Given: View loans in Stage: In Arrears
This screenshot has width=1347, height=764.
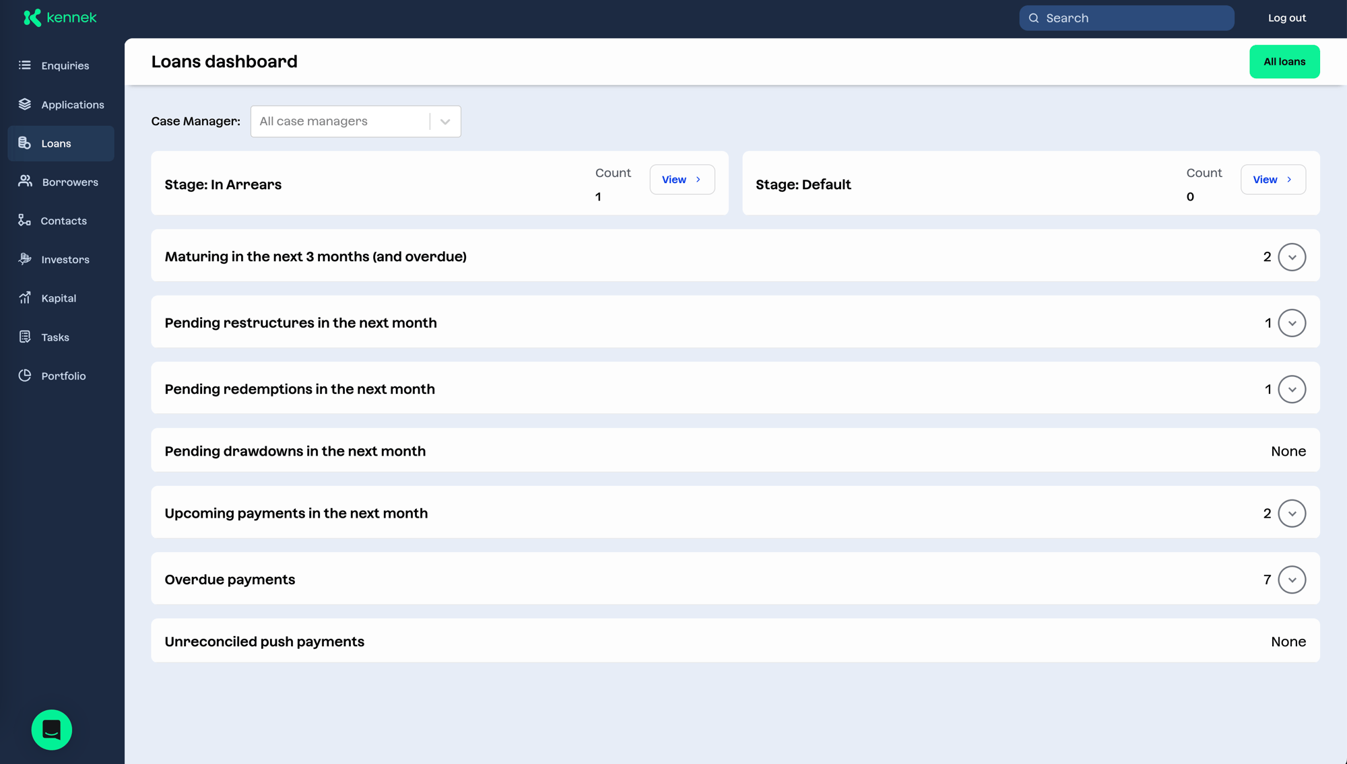Looking at the screenshot, I should (682, 180).
